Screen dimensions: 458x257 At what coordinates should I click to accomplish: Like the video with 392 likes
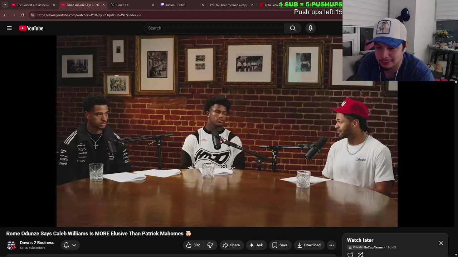(193, 245)
